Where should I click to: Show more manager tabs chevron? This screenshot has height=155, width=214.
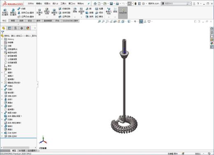[x=35, y=28]
